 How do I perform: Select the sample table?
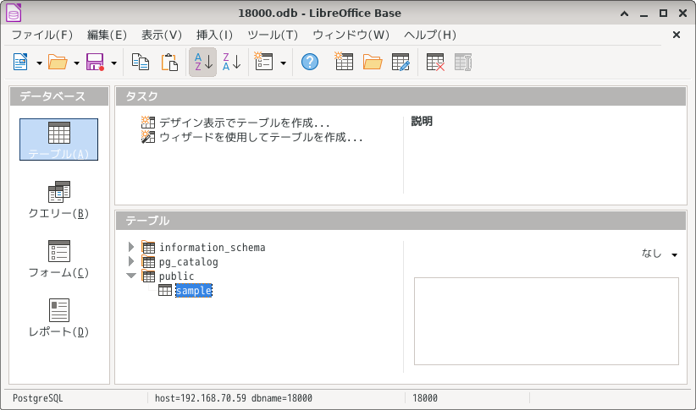tap(194, 291)
